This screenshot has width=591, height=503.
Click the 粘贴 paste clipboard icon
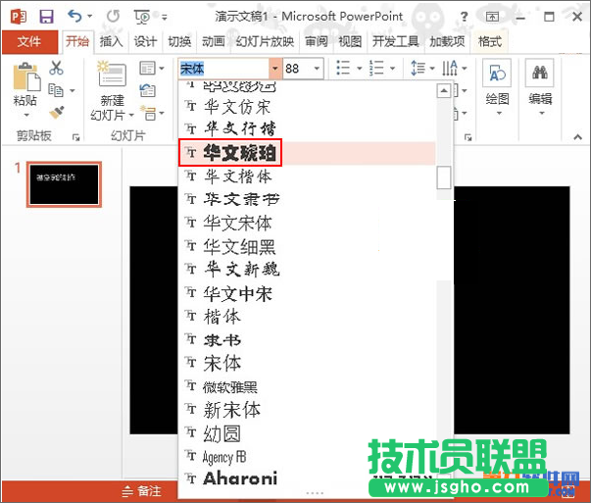pos(26,76)
